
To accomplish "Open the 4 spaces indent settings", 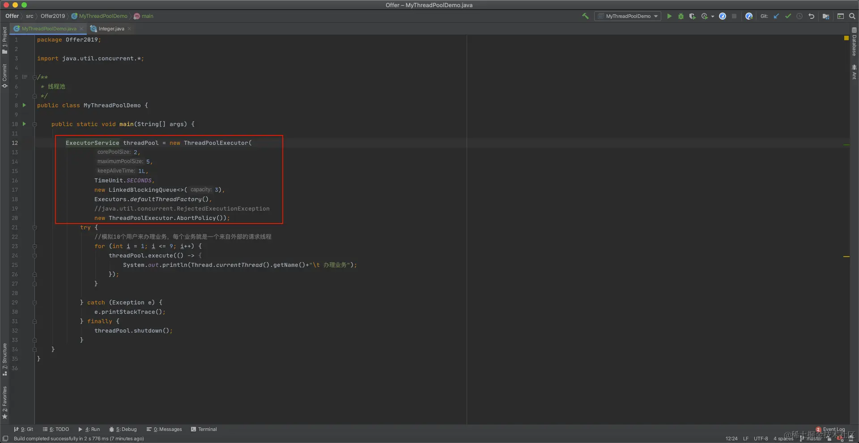I will [783, 439].
